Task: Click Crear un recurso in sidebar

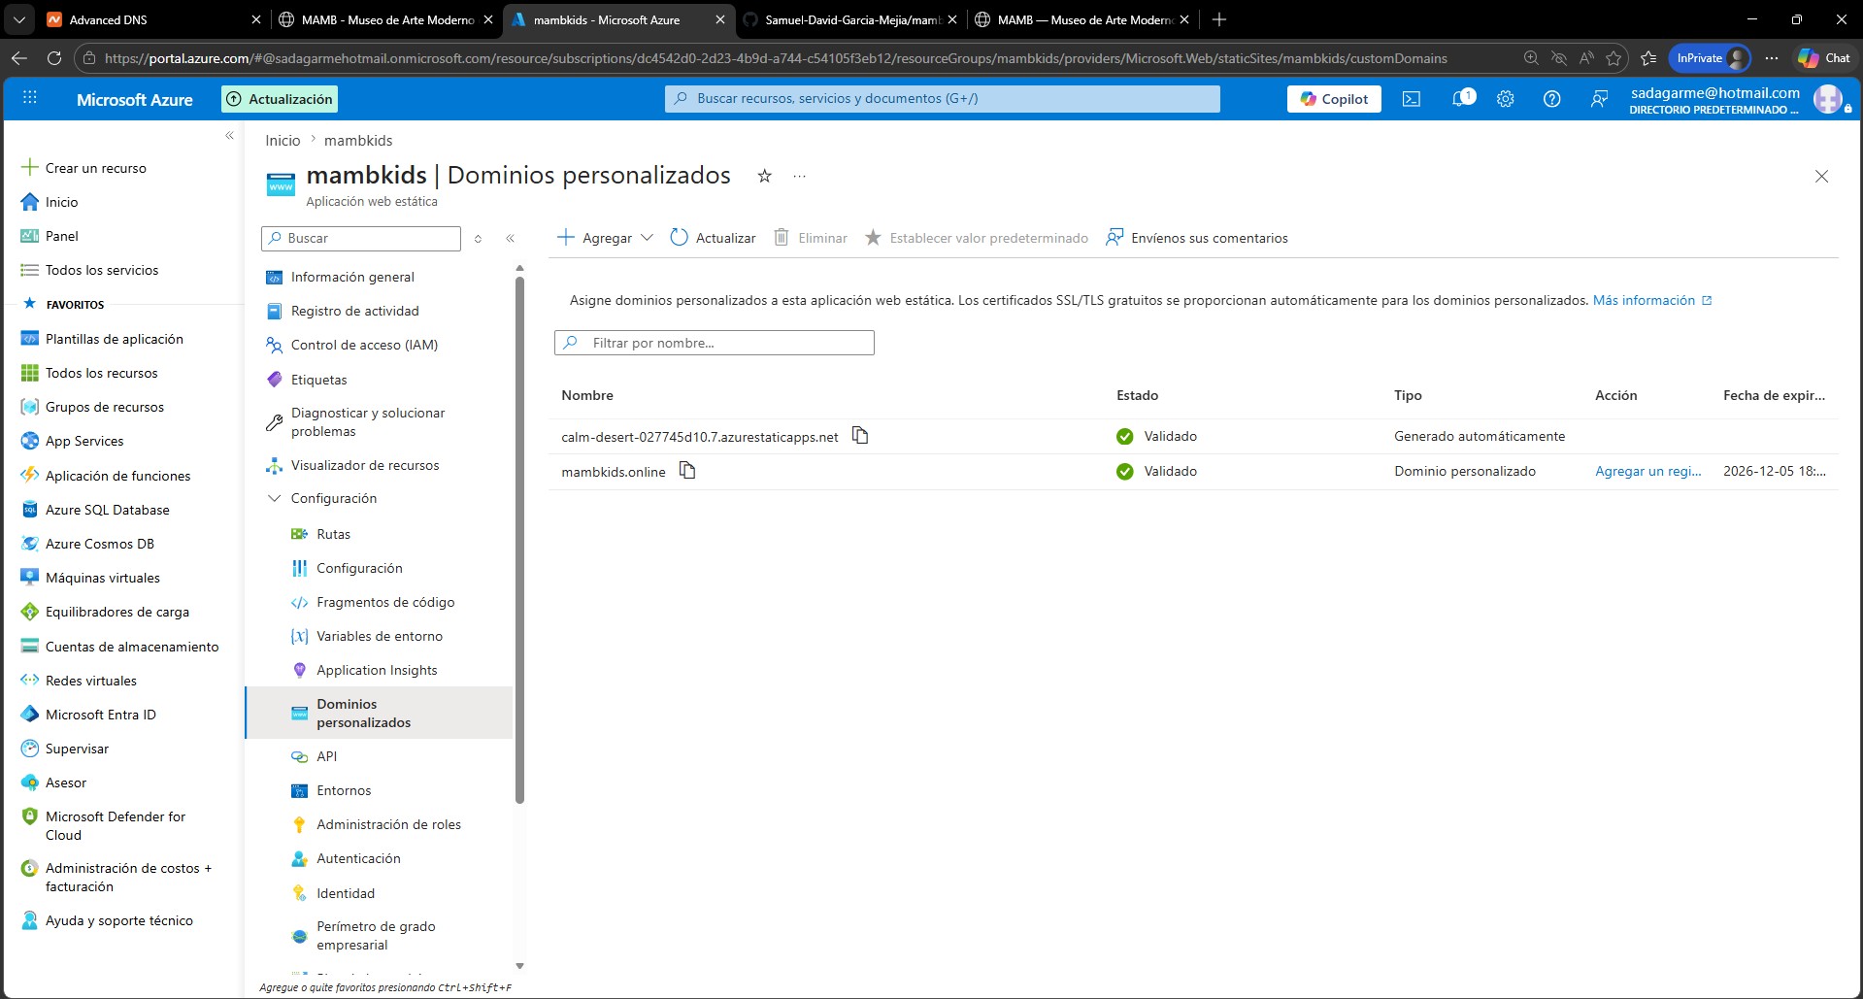Action: [95, 168]
